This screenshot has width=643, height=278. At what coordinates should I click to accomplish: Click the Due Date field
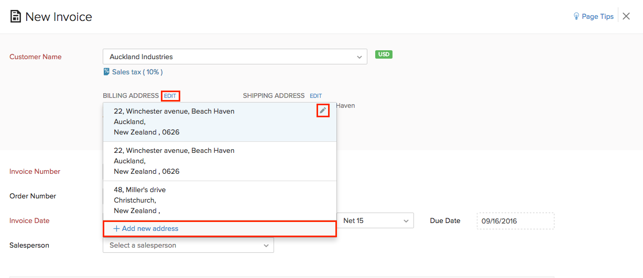515,221
